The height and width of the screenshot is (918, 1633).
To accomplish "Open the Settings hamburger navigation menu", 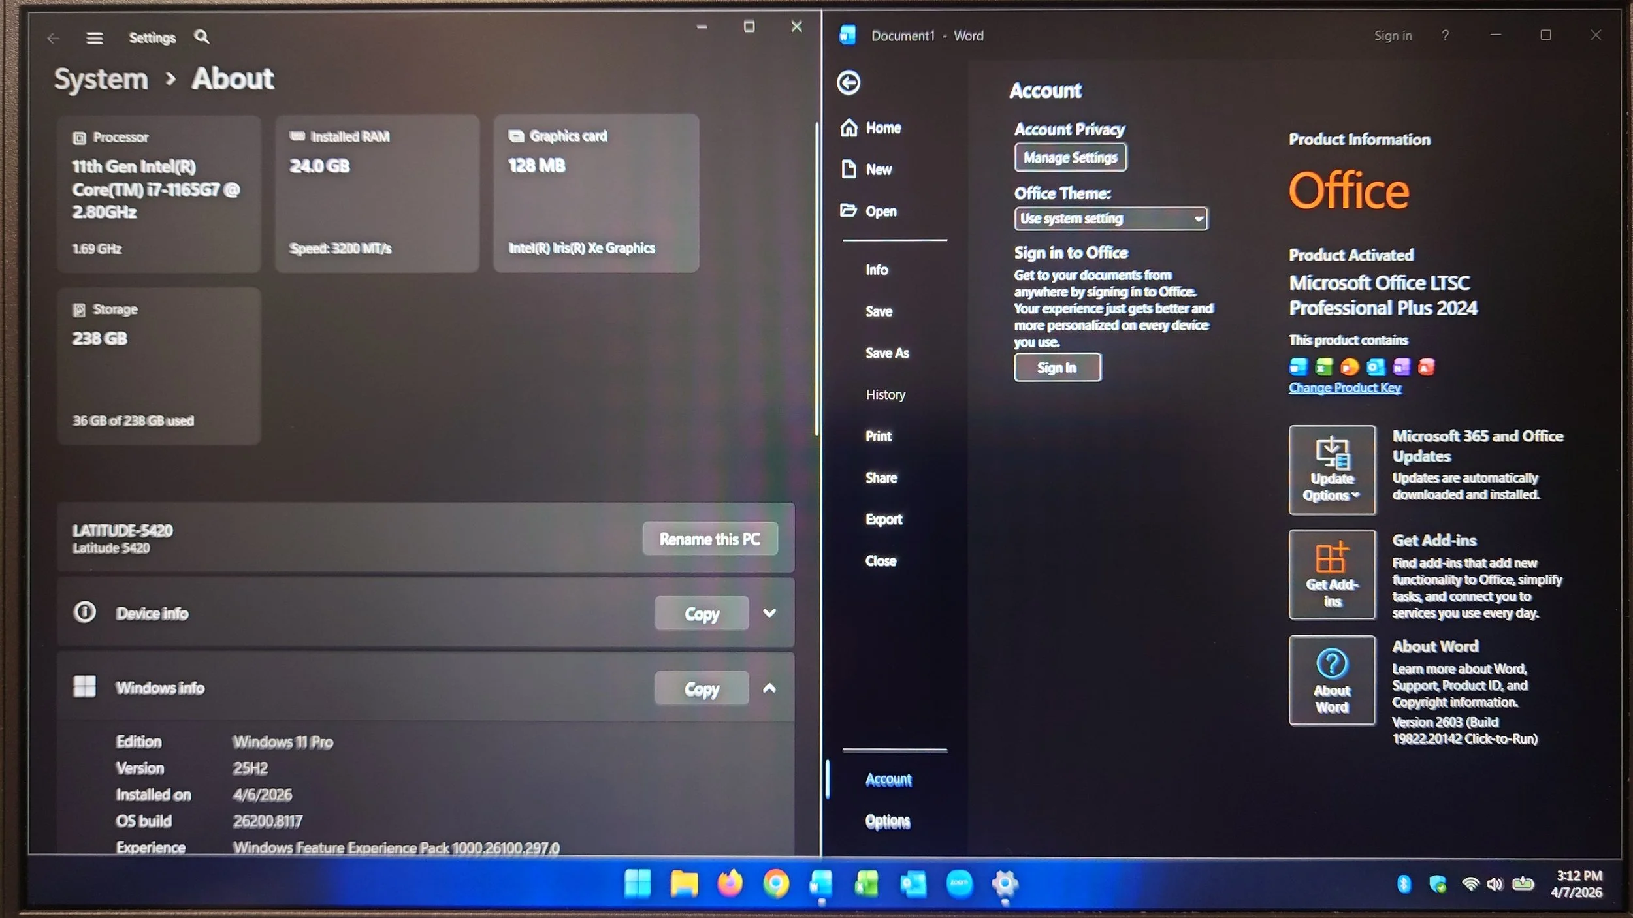I will pyautogui.click(x=95, y=38).
